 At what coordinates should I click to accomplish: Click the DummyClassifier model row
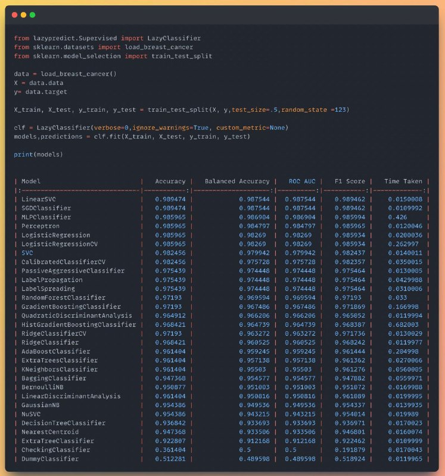coord(222,459)
